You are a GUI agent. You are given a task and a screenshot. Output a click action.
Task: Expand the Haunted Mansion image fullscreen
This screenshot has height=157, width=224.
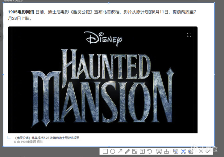tap(189, 35)
